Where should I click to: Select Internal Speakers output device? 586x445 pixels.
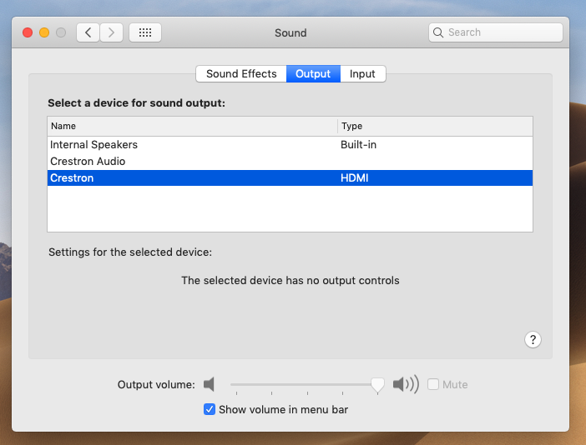pyautogui.click(x=93, y=144)
